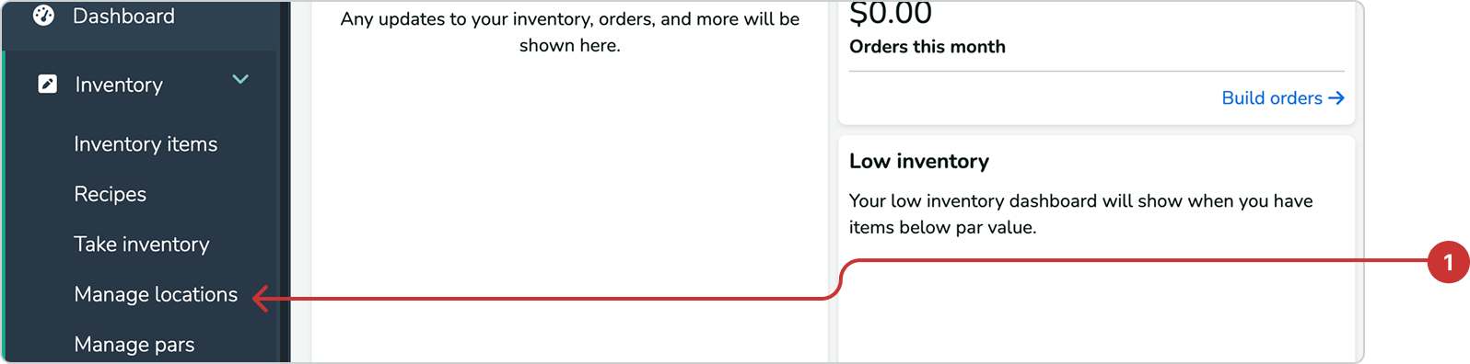Click the red numbered marker 1
The width and height of the screenshot is (1470, 364).
(1448, 263)
